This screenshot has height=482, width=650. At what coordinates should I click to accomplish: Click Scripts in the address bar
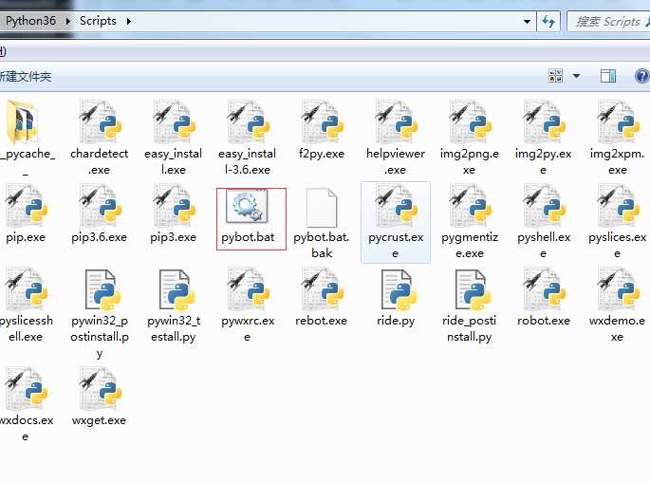[98, 21]
